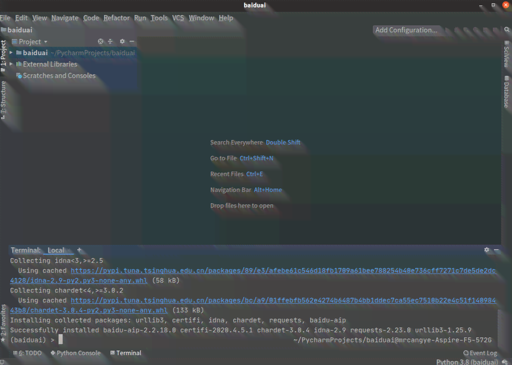This screenshot has width=512, height=365.
Task: Open the Code menu
Action: [x=91, y=18]
